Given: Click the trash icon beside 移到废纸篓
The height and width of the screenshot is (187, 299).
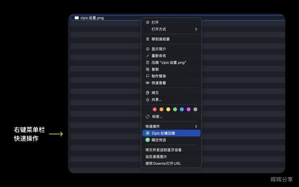Looking at the screenshot, I should click(148, 39).
